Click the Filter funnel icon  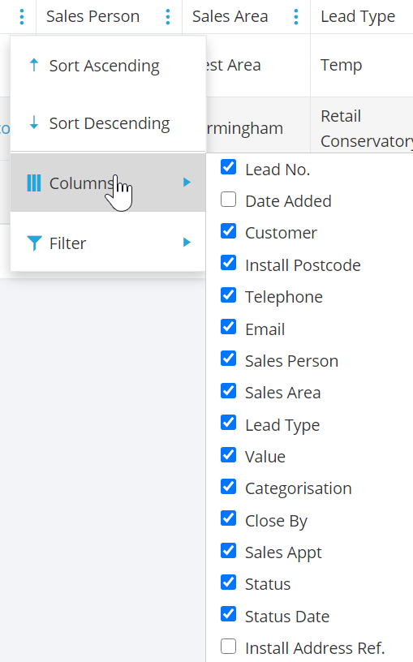coord(34,243)
